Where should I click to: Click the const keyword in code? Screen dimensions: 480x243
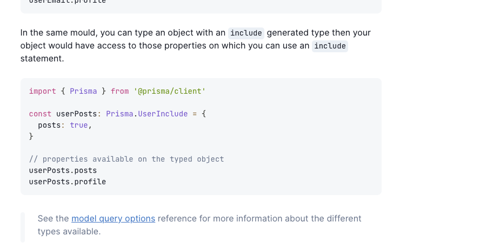[x=40, y=114]
